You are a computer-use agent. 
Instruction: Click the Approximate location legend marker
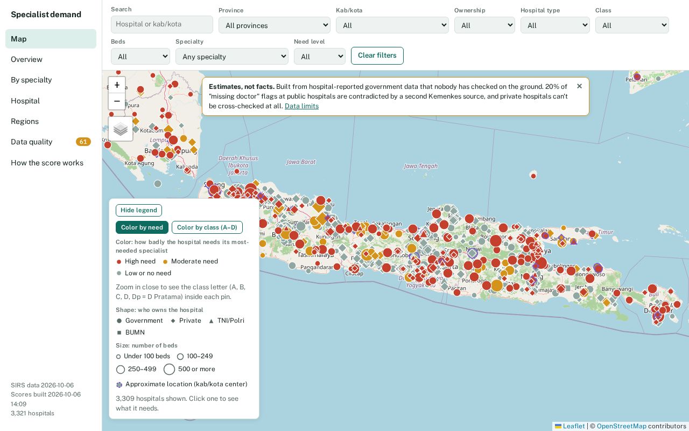[119, 385]
